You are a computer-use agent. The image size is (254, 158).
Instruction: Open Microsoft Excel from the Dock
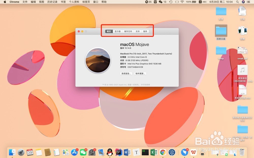[154, 152]
